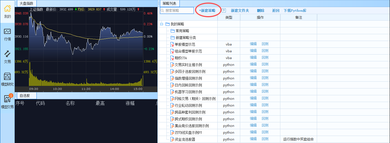Click the 期权CTA vba file icon
Image resolution: width=390 pixels, height=143 pixels.
172,58
